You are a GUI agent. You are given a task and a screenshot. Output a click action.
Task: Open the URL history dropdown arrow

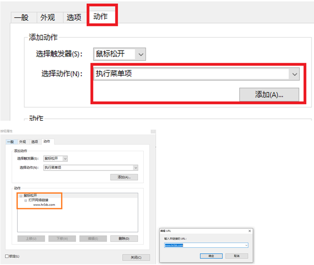tap(246, 245)
